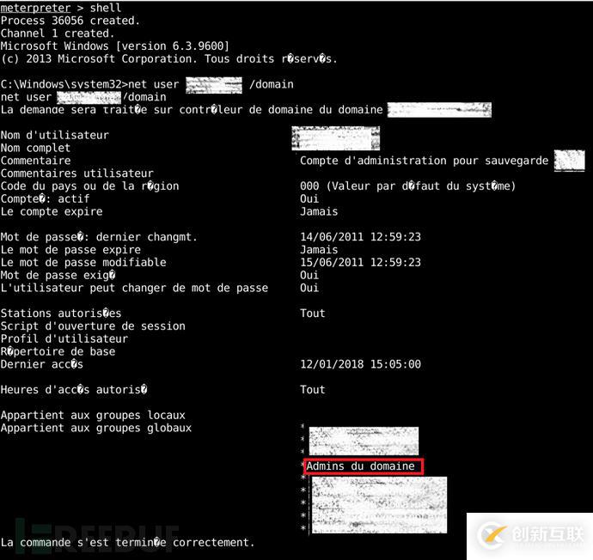
Task: Click the '14/06/2011 12:59:23' date value
Action: click(x=360, y=237)
